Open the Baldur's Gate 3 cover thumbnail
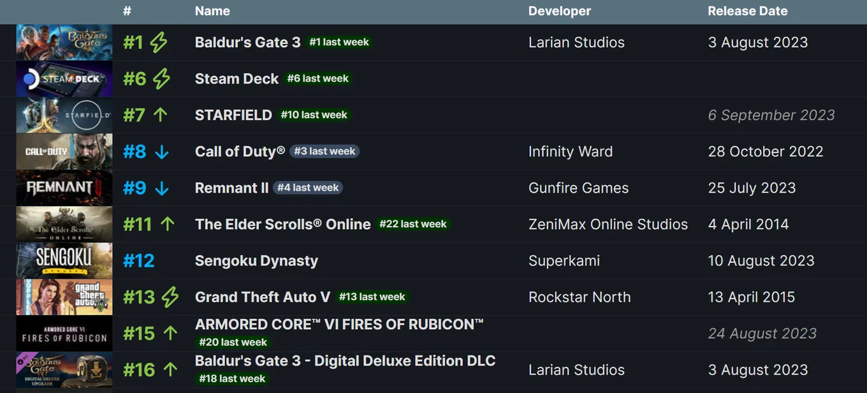This screenshot has width=867, height=393. [x=64, y=43]
